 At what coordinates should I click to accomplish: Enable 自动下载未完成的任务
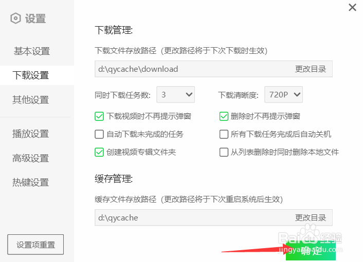pyautogui.click(x=99, y=134)
